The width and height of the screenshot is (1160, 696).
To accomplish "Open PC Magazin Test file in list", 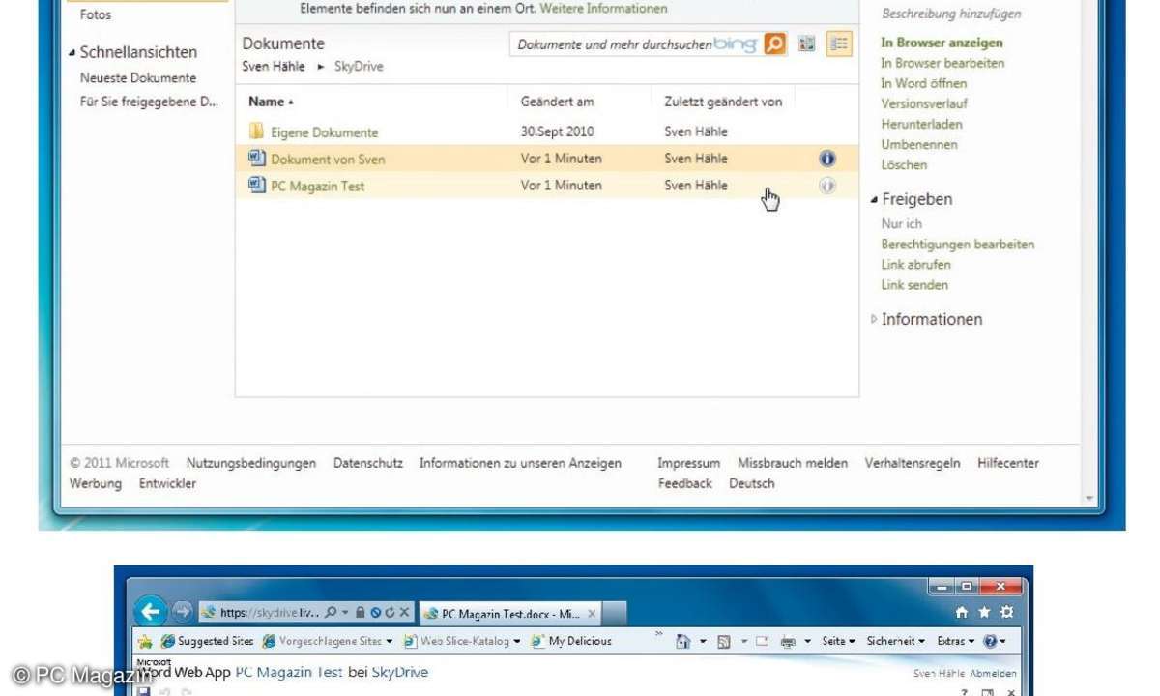I will click(317, 187).
